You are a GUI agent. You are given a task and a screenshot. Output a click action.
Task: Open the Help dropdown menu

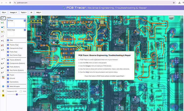tap(39, 13)
